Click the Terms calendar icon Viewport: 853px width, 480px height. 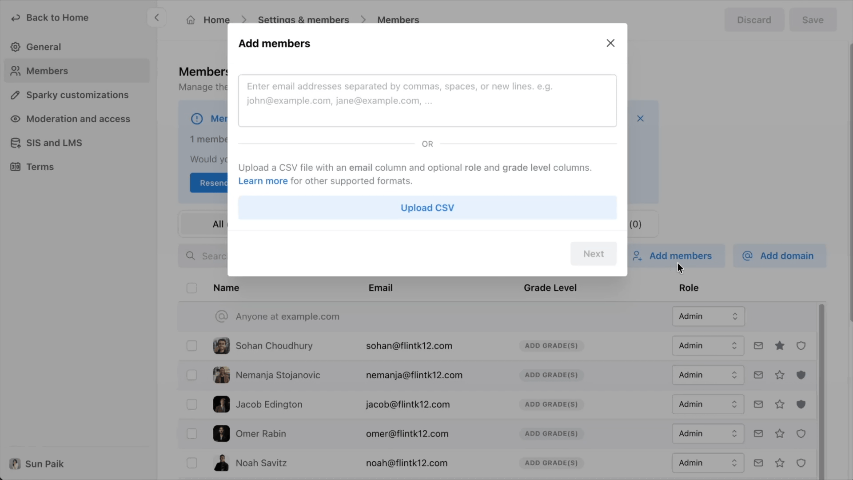tap(16, 167)
